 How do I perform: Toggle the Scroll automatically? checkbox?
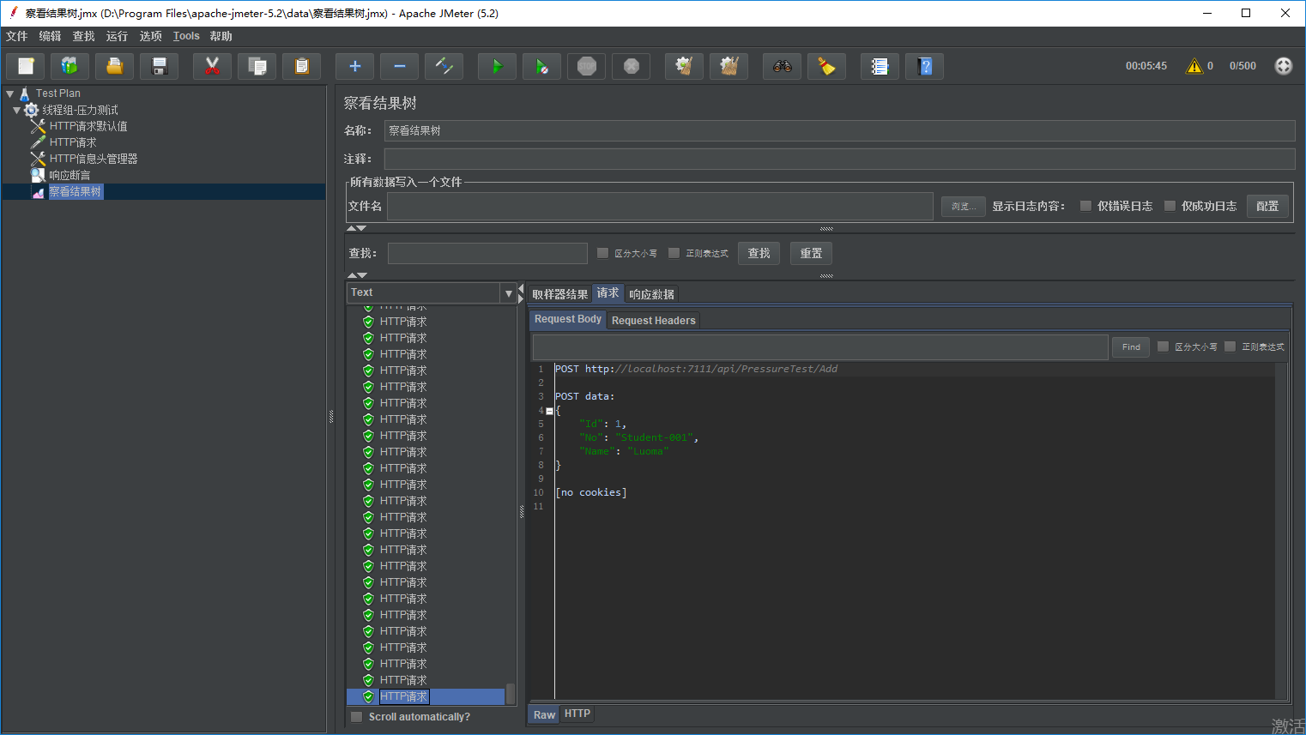[357, 717]
